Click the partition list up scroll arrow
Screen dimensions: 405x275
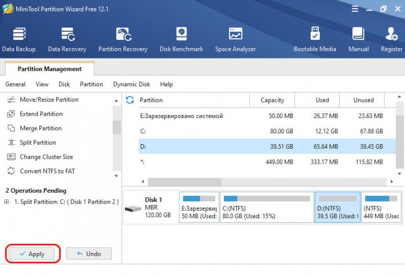[x=400, y=97]
